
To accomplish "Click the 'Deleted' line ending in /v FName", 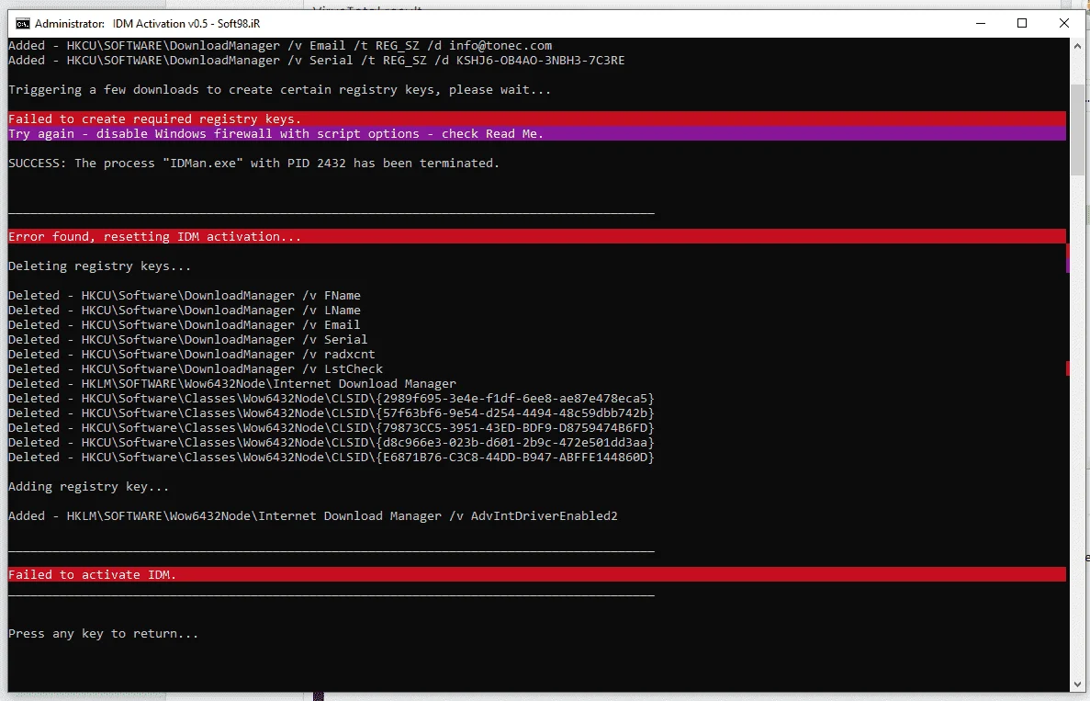I will (x=185, y=296).
